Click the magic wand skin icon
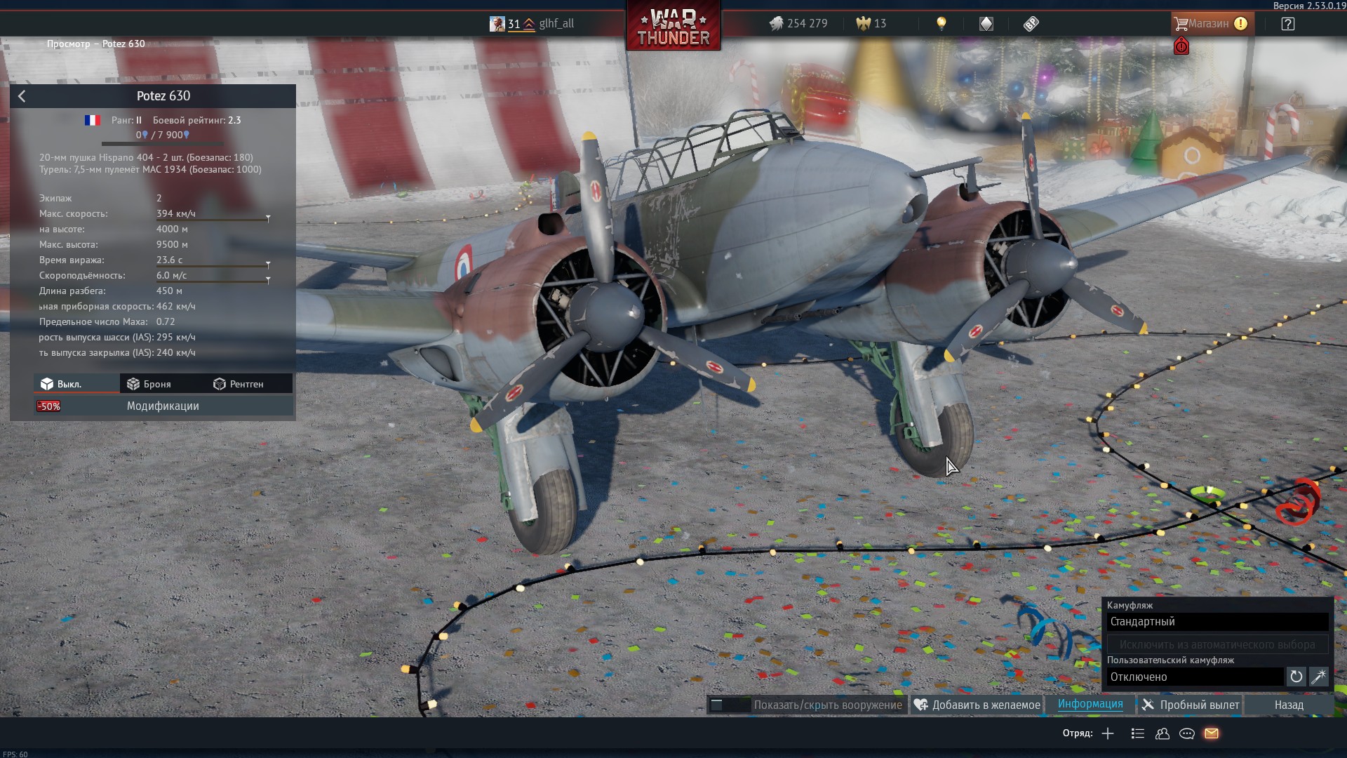 coord(1319,677)
